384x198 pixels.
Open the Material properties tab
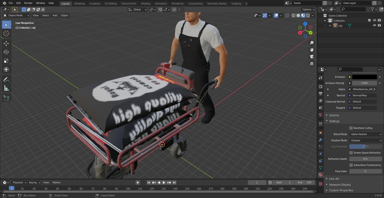[x=320, y=175]
